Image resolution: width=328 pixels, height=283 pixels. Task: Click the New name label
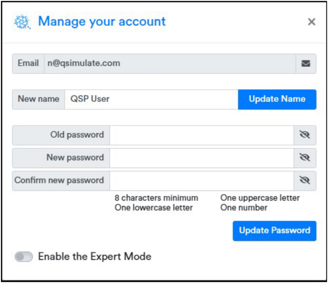pyautogui.click(x=38, y=99)
